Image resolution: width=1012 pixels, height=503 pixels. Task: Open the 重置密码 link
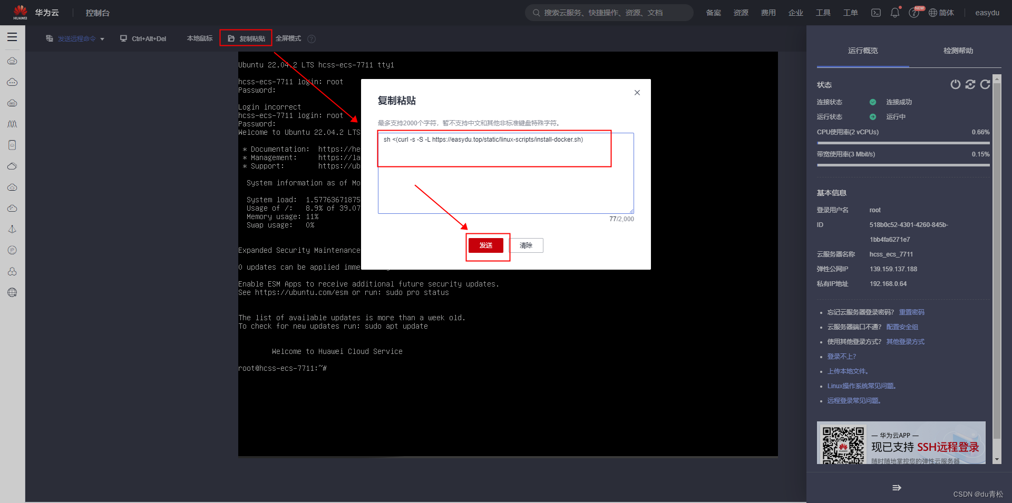(911, 312)
